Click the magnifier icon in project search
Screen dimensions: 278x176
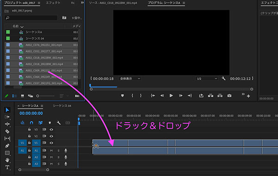[x=7, y=18]
